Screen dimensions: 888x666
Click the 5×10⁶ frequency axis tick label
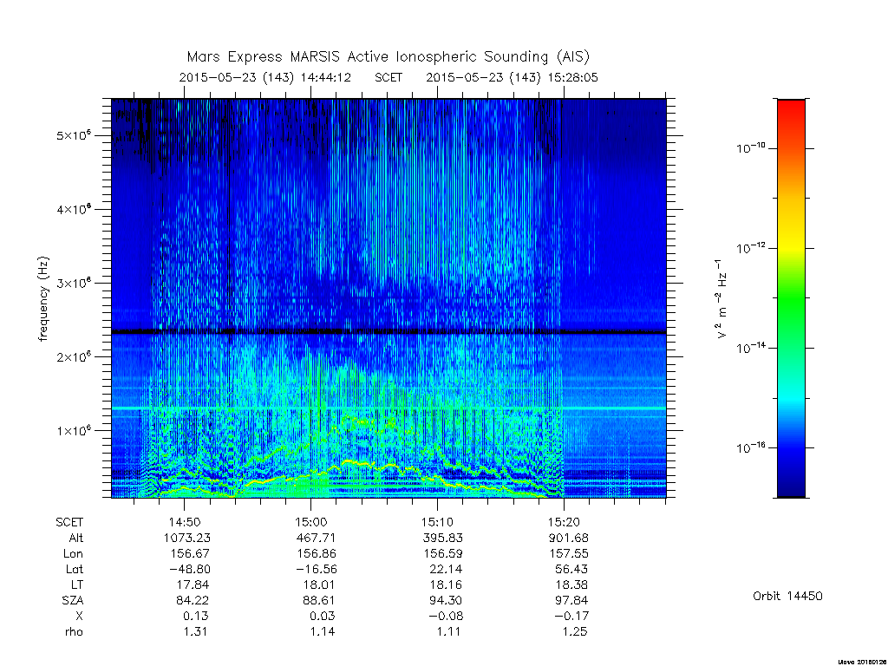pyautogui.click(x=74, y=135)
